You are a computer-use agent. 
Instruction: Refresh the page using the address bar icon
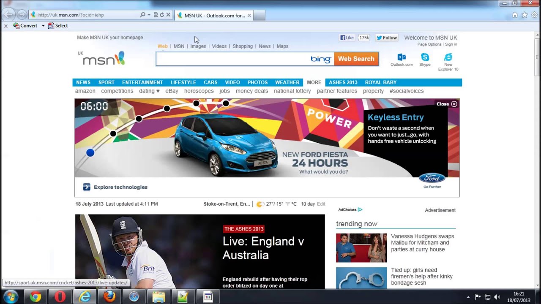(x=162, y=15)
